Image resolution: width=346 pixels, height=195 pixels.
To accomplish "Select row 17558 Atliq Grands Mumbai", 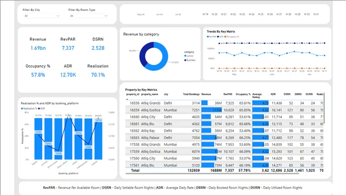I will 224,145.
